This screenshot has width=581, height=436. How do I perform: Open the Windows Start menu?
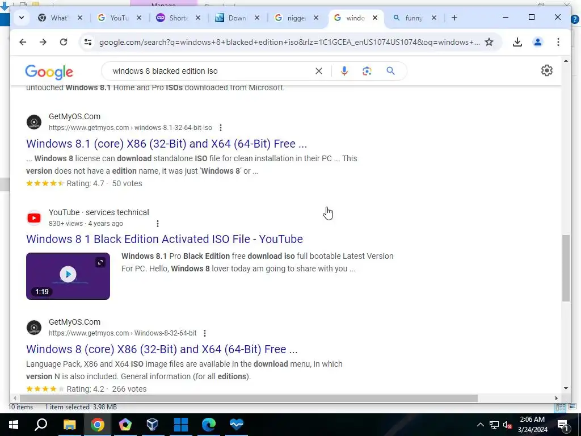(x=14, y=425)
